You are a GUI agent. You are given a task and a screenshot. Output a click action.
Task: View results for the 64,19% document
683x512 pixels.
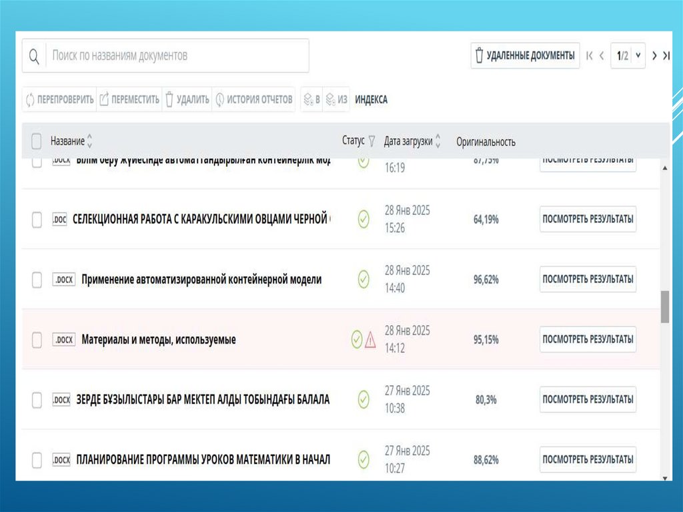pos(588,219)
